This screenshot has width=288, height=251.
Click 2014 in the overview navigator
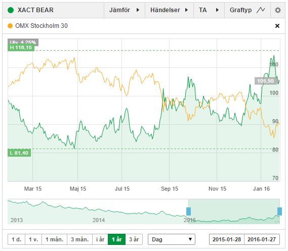99,220
